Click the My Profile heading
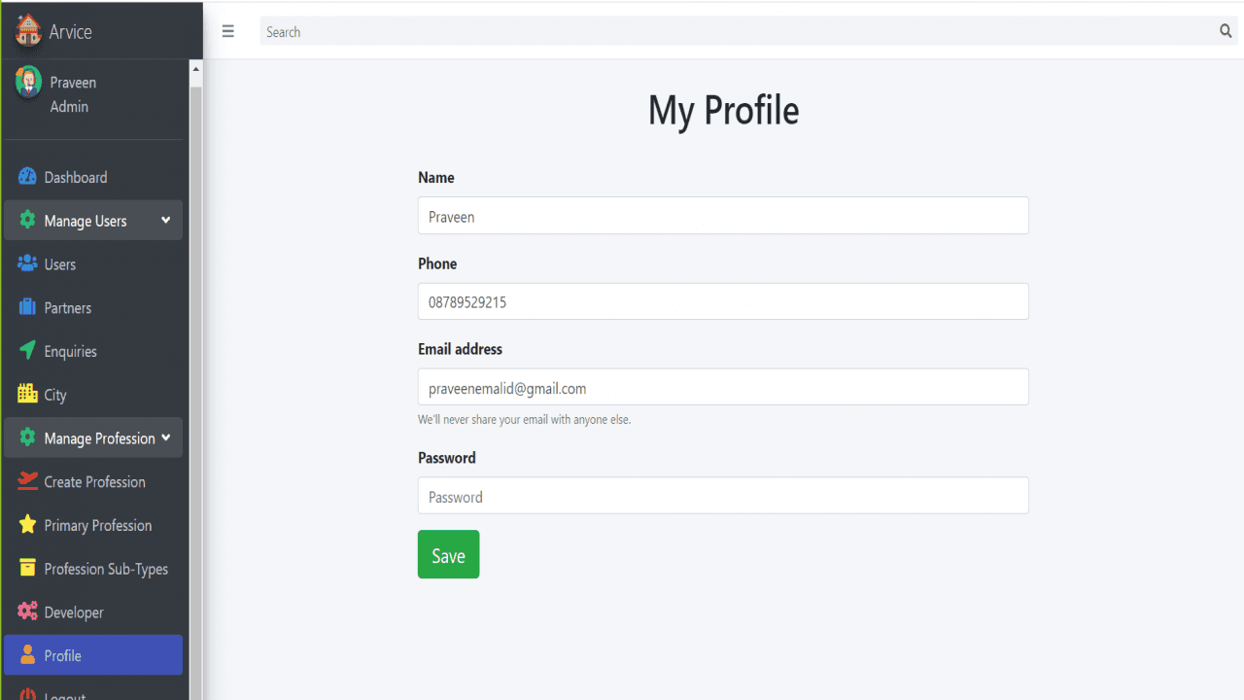Viewport: 1244px width, 700px height. [723, 110]
